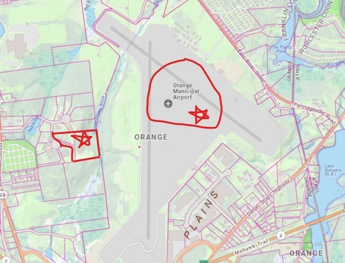Click the Orange Municipal Airport label
Screen dimensions: 345x263
pos(183,91)
